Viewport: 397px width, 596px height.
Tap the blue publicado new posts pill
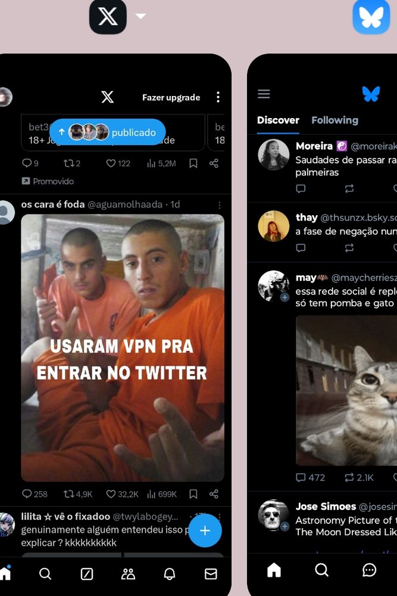click(x=108, y=132)
